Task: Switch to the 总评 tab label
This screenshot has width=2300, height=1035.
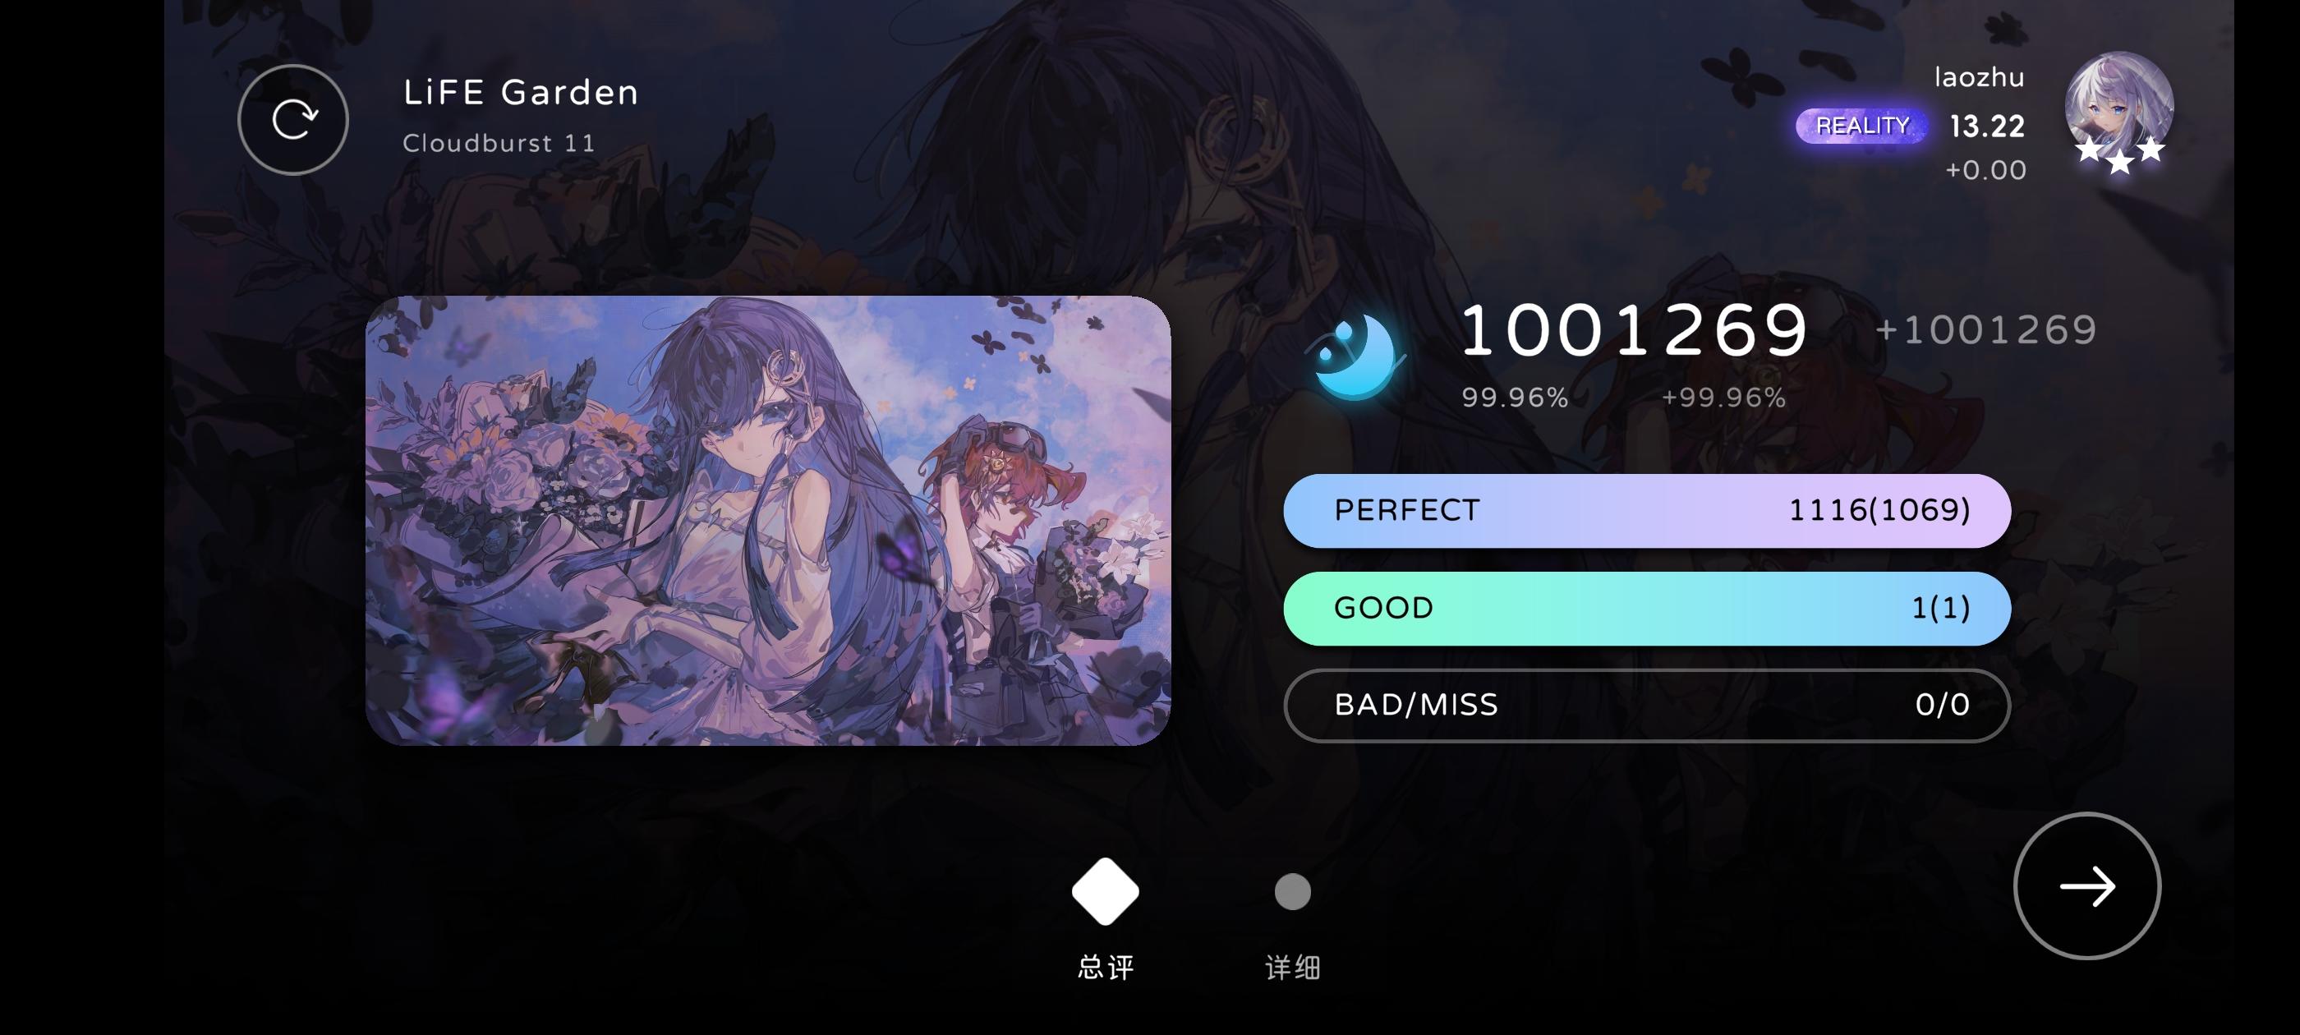Action: pyautogui.click(x=1106, y=967)
